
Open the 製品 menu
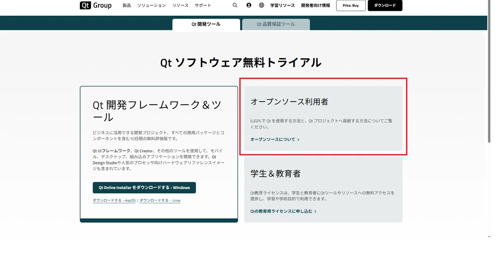pyautogui.click(x=127, y=5)
